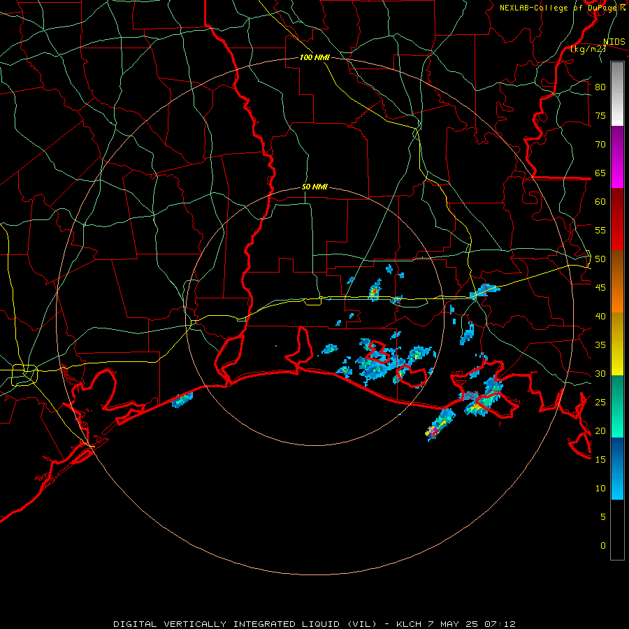This screenshot has height=629, width=629.
Task: Pick the black bottom segment of the color bar
Action: coord(617,530)
